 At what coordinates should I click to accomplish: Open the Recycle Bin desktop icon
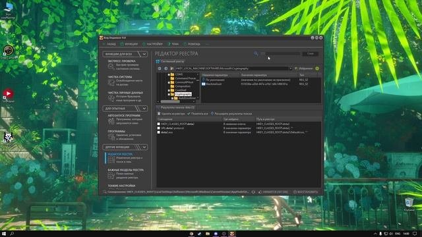click(409, 204)
